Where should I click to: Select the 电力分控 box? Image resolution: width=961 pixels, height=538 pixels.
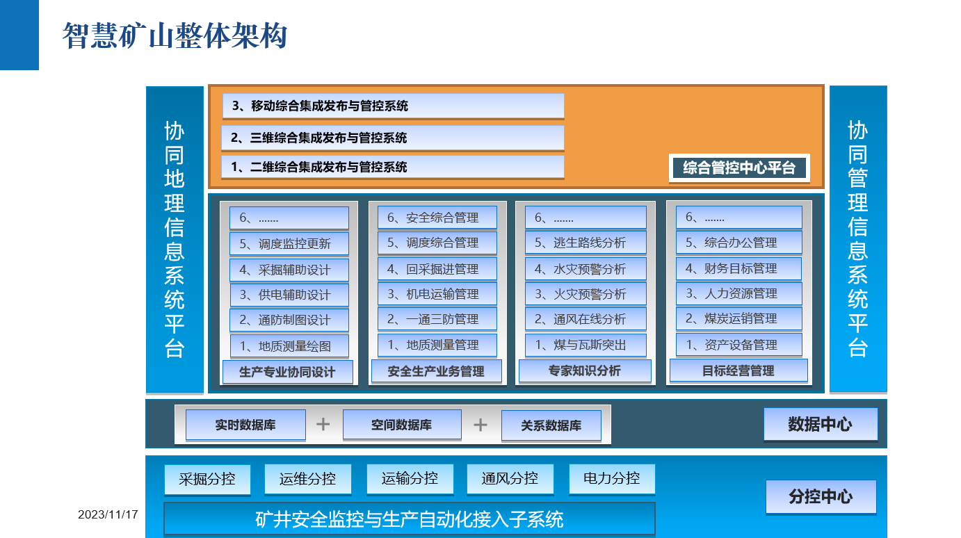pos(612,478)
